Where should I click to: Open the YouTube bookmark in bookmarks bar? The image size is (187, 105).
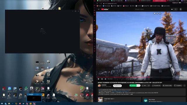pyautogui.click(x=114, y=6)
